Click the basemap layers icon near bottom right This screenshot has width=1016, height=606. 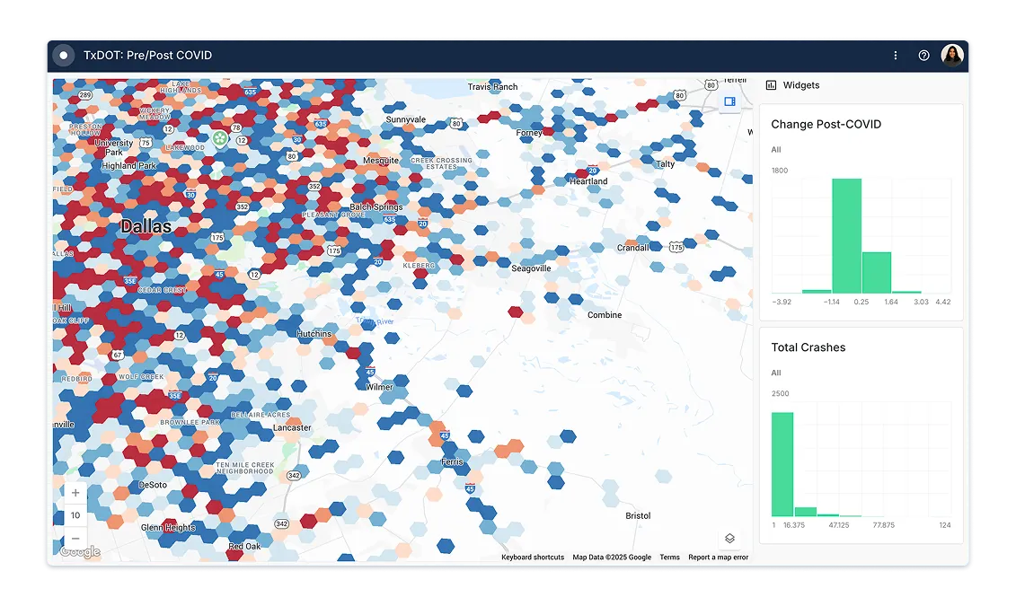click(x=729, y=537)
